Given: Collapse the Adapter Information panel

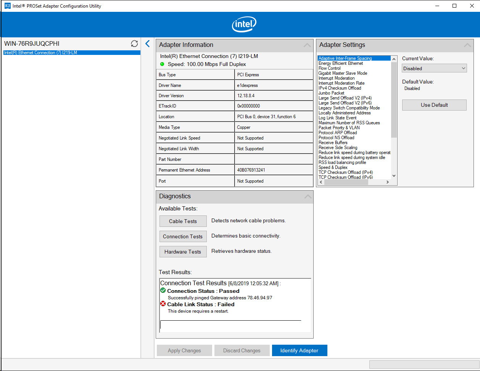Looking at the screenshot, I should 307,45.
